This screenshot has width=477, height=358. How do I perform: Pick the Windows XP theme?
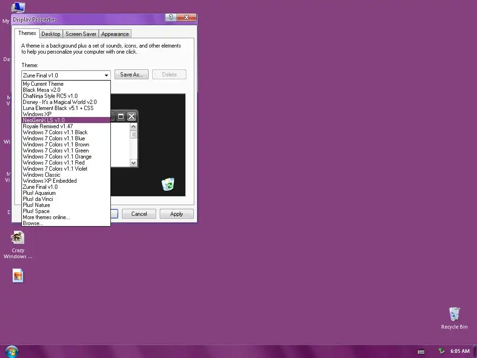(x=66, y=114)
